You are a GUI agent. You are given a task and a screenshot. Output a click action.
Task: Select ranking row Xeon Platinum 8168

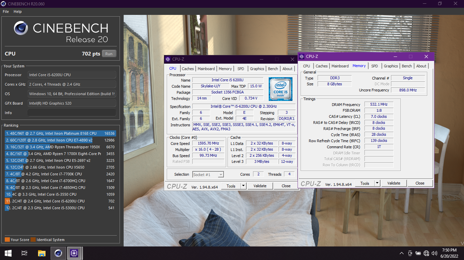click(x=60, y=133)
